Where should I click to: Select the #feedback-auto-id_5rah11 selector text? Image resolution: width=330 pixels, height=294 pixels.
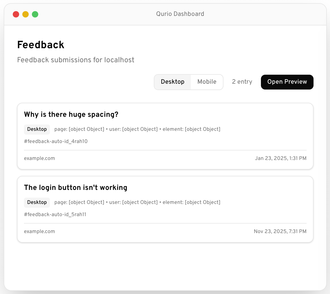click(x=55, y=215)
